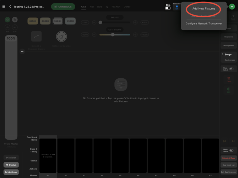This screenshot has width=238, height=178.
Task: Collapse the Stage chevron
Action: point(222,54)
